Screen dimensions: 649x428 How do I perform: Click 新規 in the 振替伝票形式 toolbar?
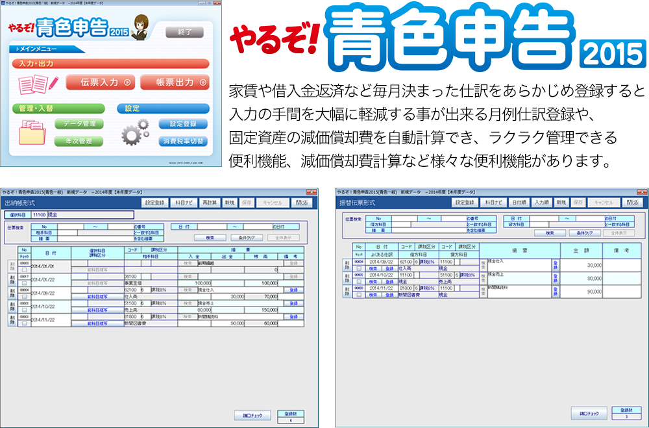(x=561, y=202)
